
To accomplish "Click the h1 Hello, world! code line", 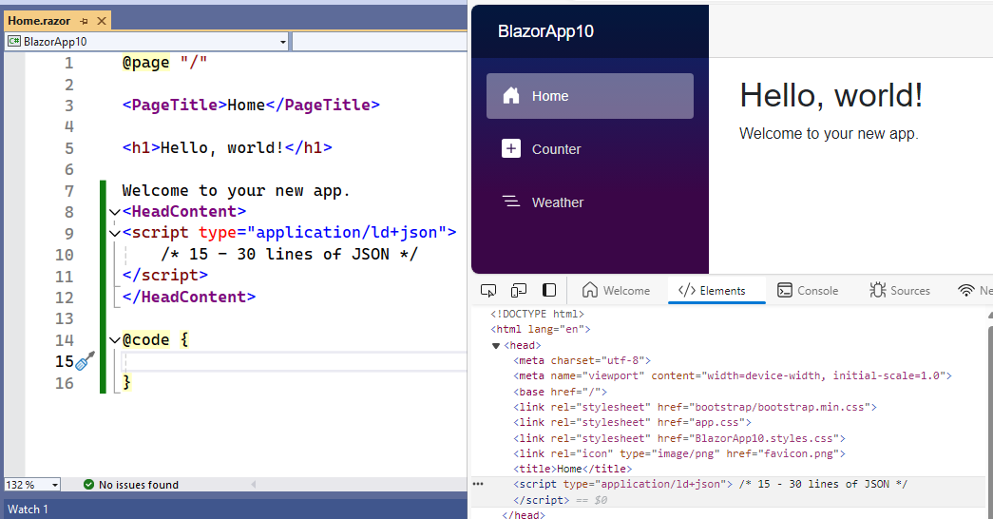I will (x=227, y=148).
